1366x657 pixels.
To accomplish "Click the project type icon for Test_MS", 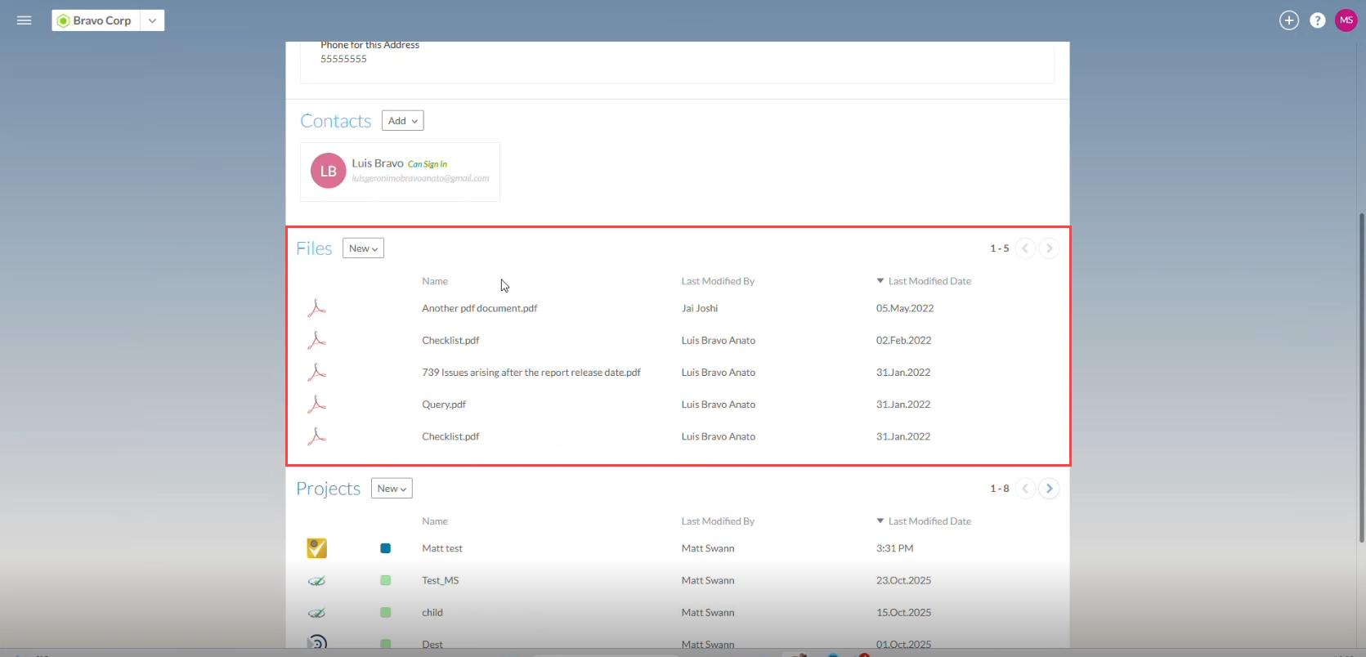I will [316, 581].
